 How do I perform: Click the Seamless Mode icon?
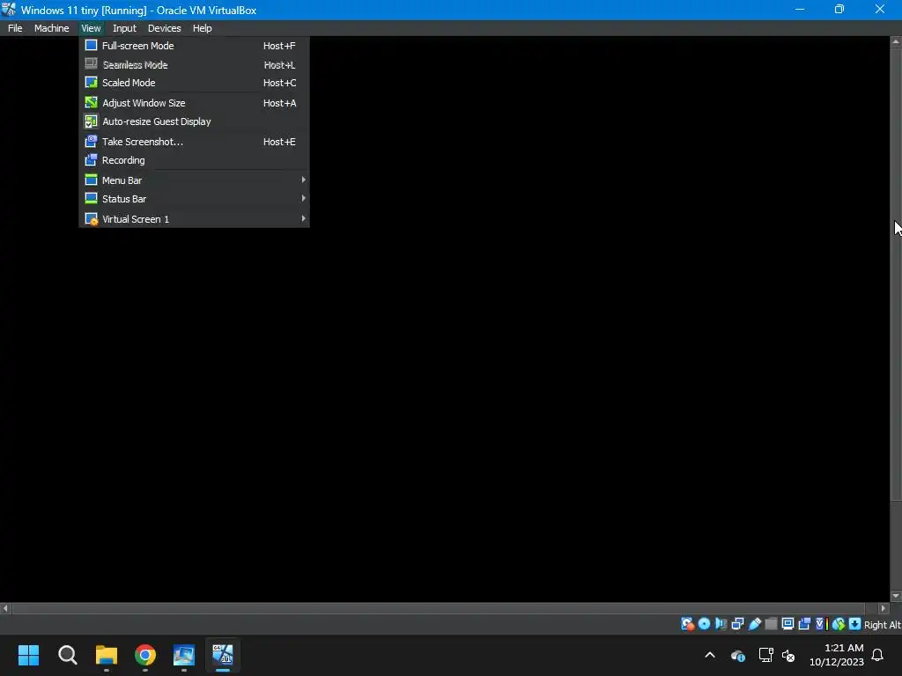[91, 64]
